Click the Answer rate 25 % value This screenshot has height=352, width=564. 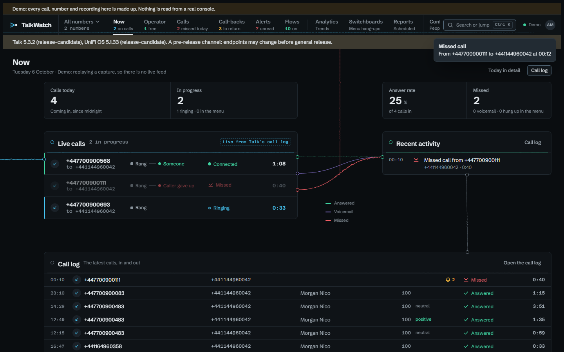[x=398, y=101]
